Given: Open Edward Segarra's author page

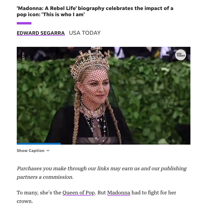Looking at the screenshot, I should coord(41,33).
